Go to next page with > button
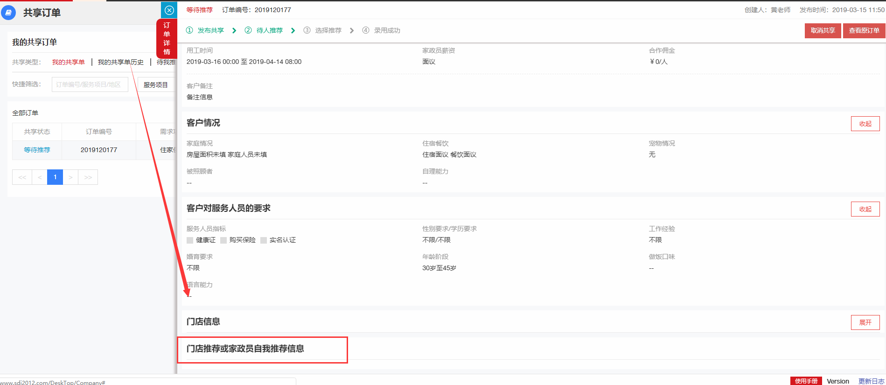 point(70,177)
